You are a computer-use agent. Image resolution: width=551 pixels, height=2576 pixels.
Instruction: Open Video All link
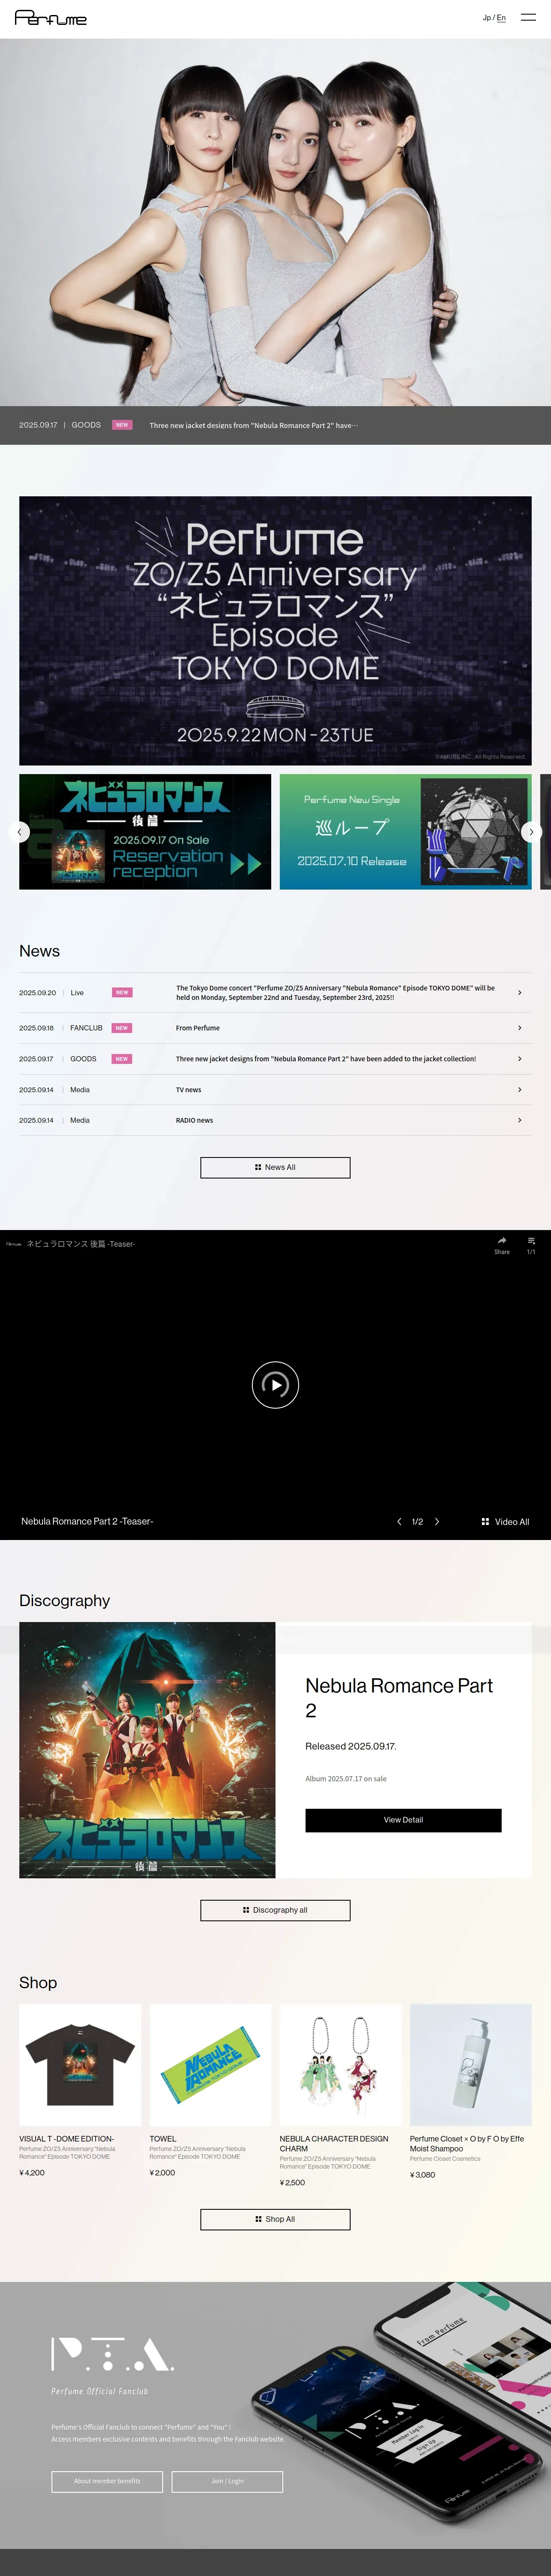click(x=506, y=1522)
